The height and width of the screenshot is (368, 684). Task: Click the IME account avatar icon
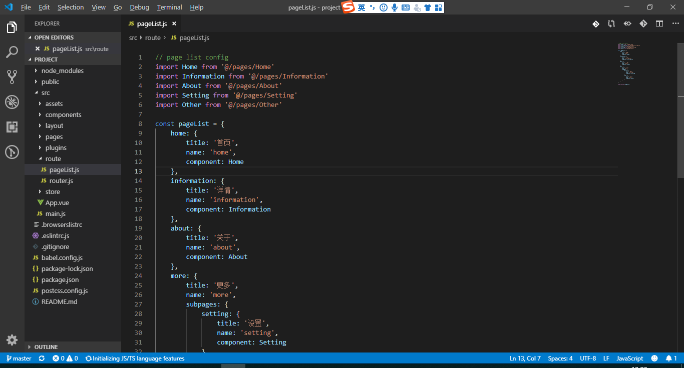click(417, 7)
